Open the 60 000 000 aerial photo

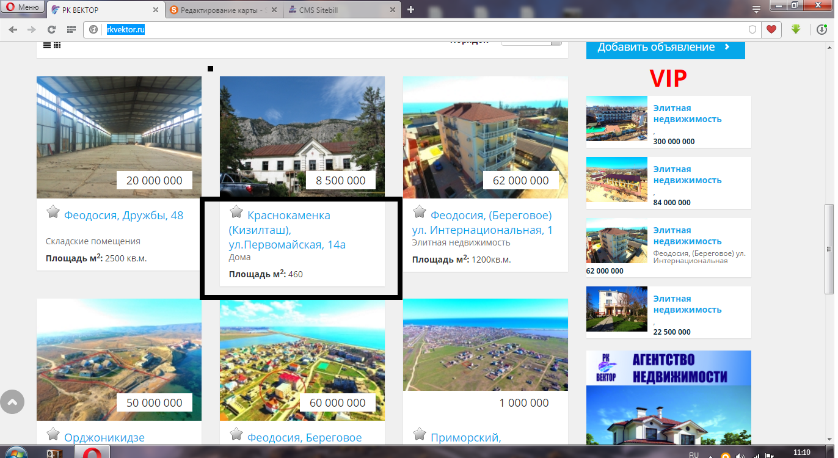(x=302, y=360)
